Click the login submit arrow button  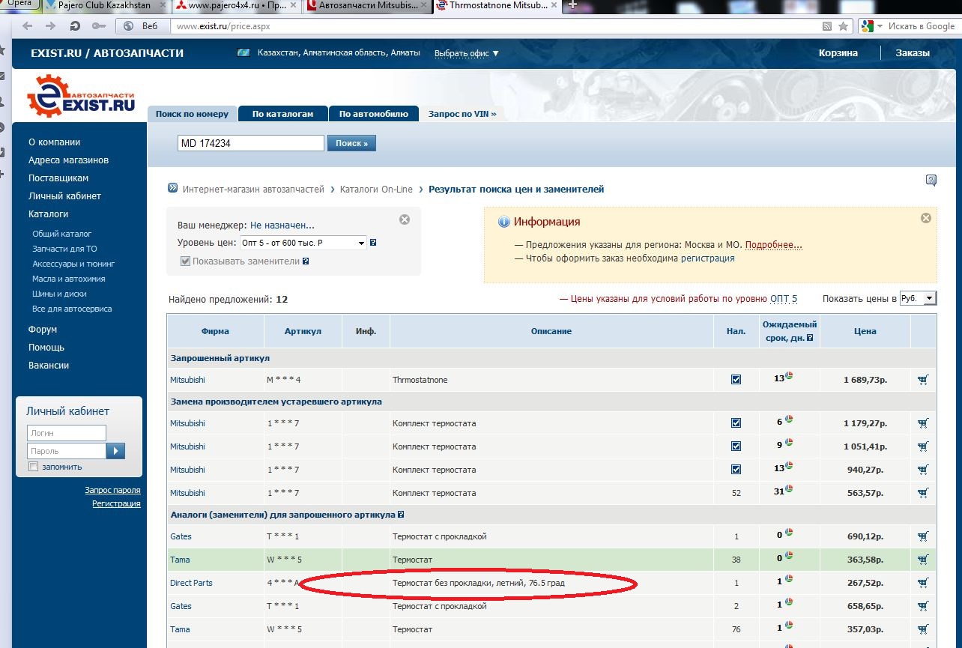coord(115,451)
